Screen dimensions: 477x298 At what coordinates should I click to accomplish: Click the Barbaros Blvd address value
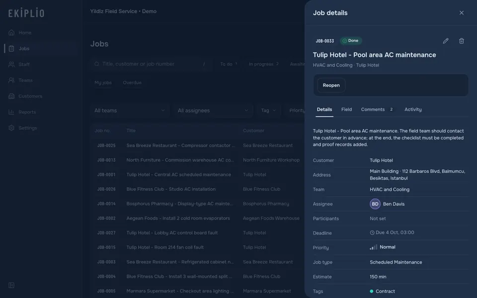pyautogui.click(x=417, y=174)
